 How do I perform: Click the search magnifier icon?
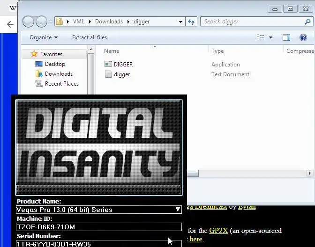307,22
